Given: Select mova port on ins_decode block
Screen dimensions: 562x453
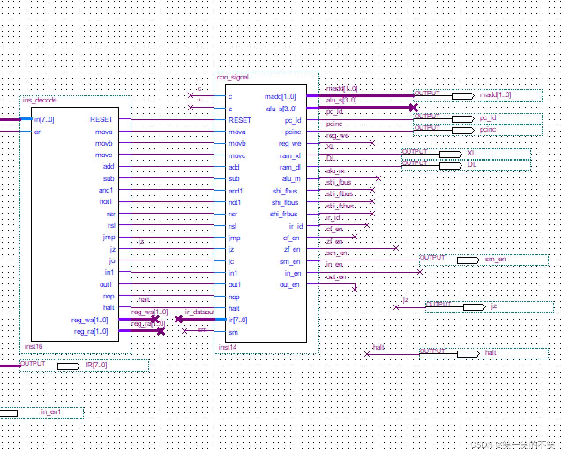Looking at the screenshot, I should tap(104, 132).
